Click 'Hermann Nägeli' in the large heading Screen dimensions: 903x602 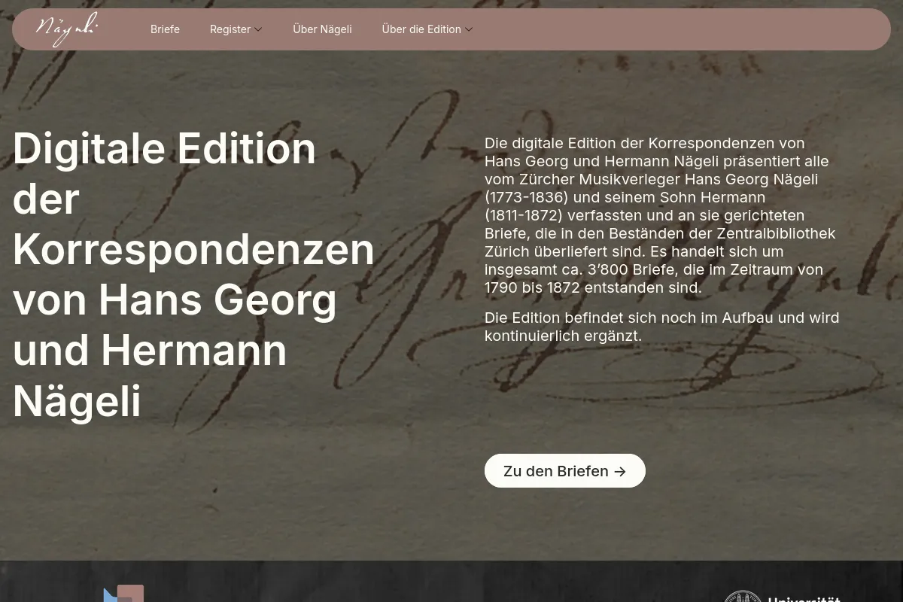[150, 375]
